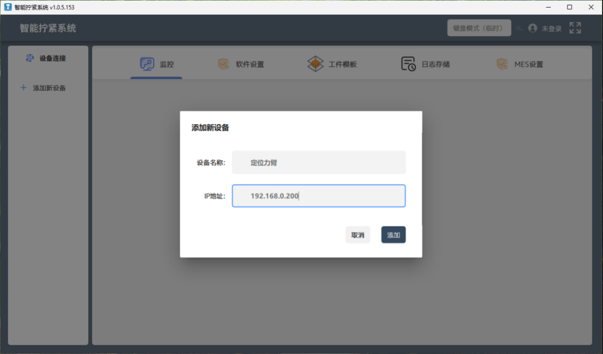Go to the 日志存储 log storage tab
The height and width of the screenshot is (354, 603).
click(425, 64)
